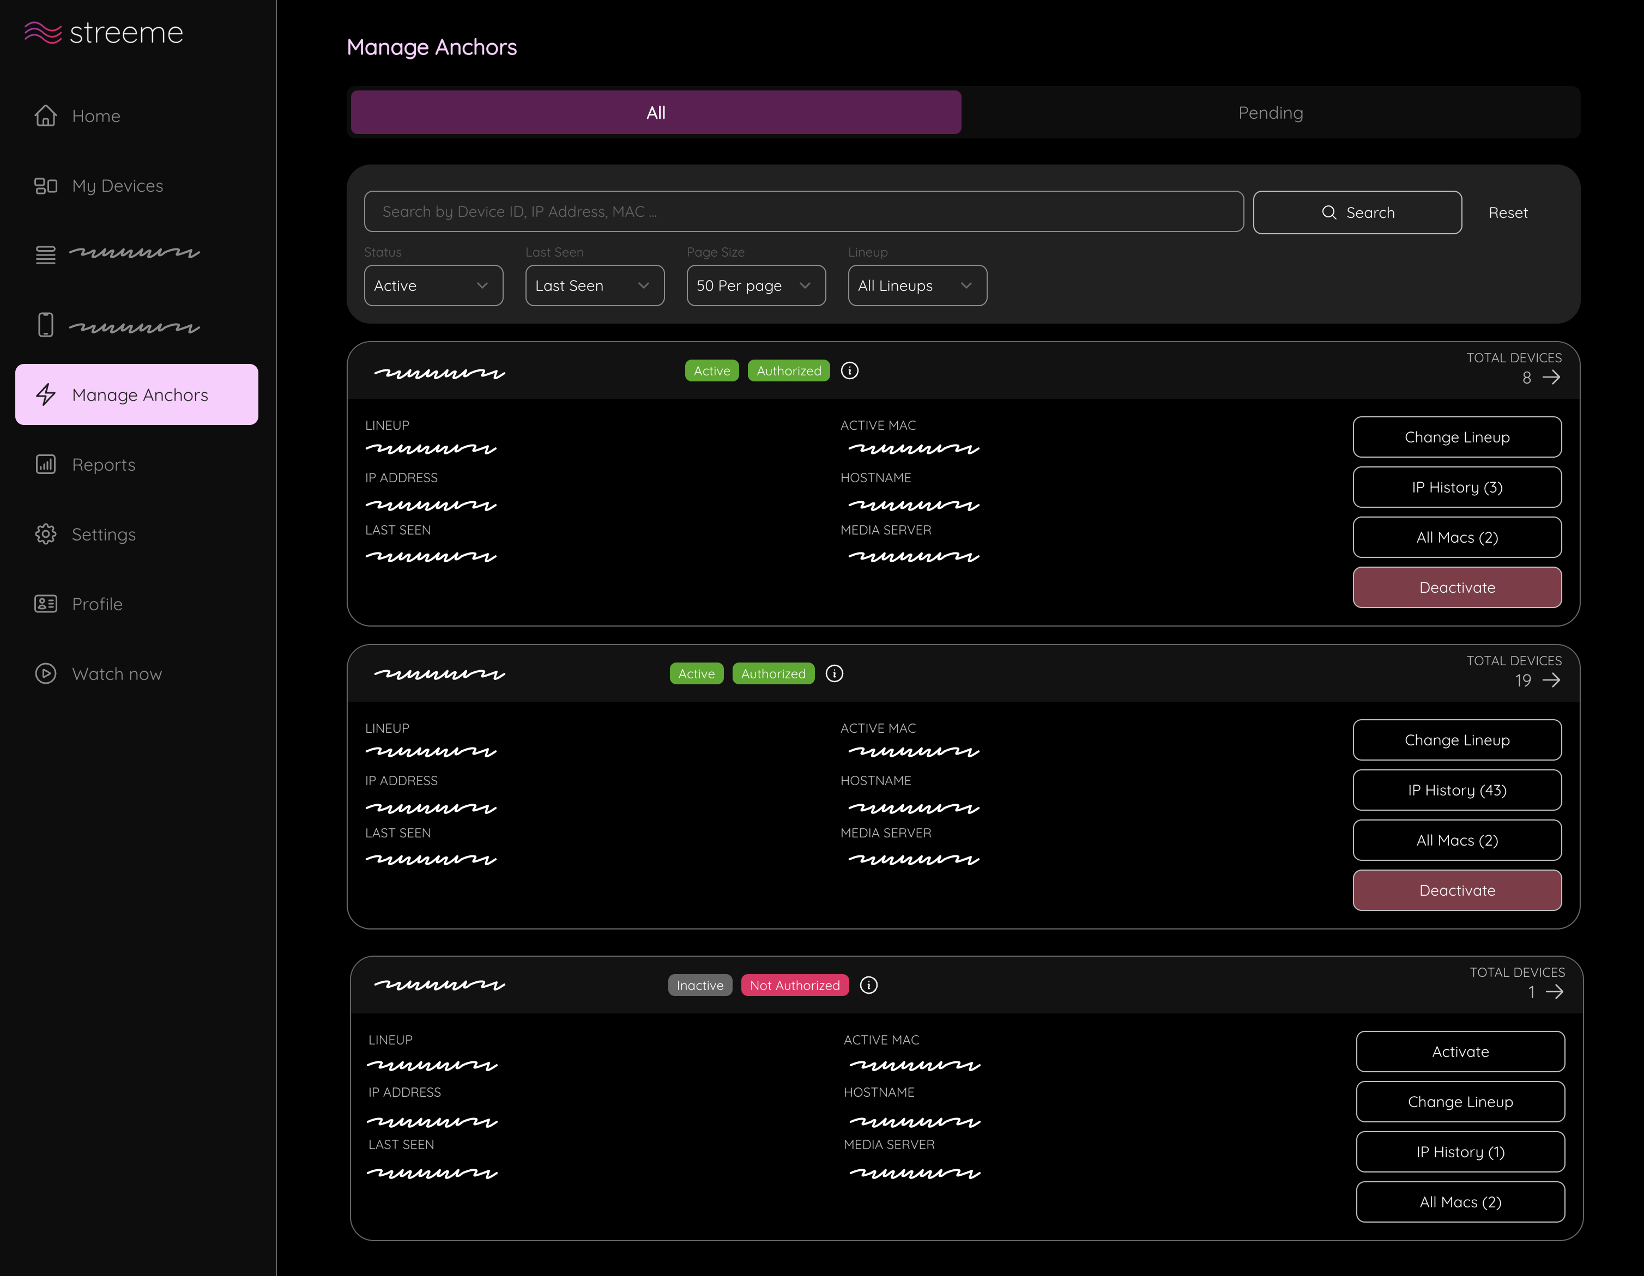Click the Not Authorized badge
The image size is (1644, 1276).
(795, 986)
